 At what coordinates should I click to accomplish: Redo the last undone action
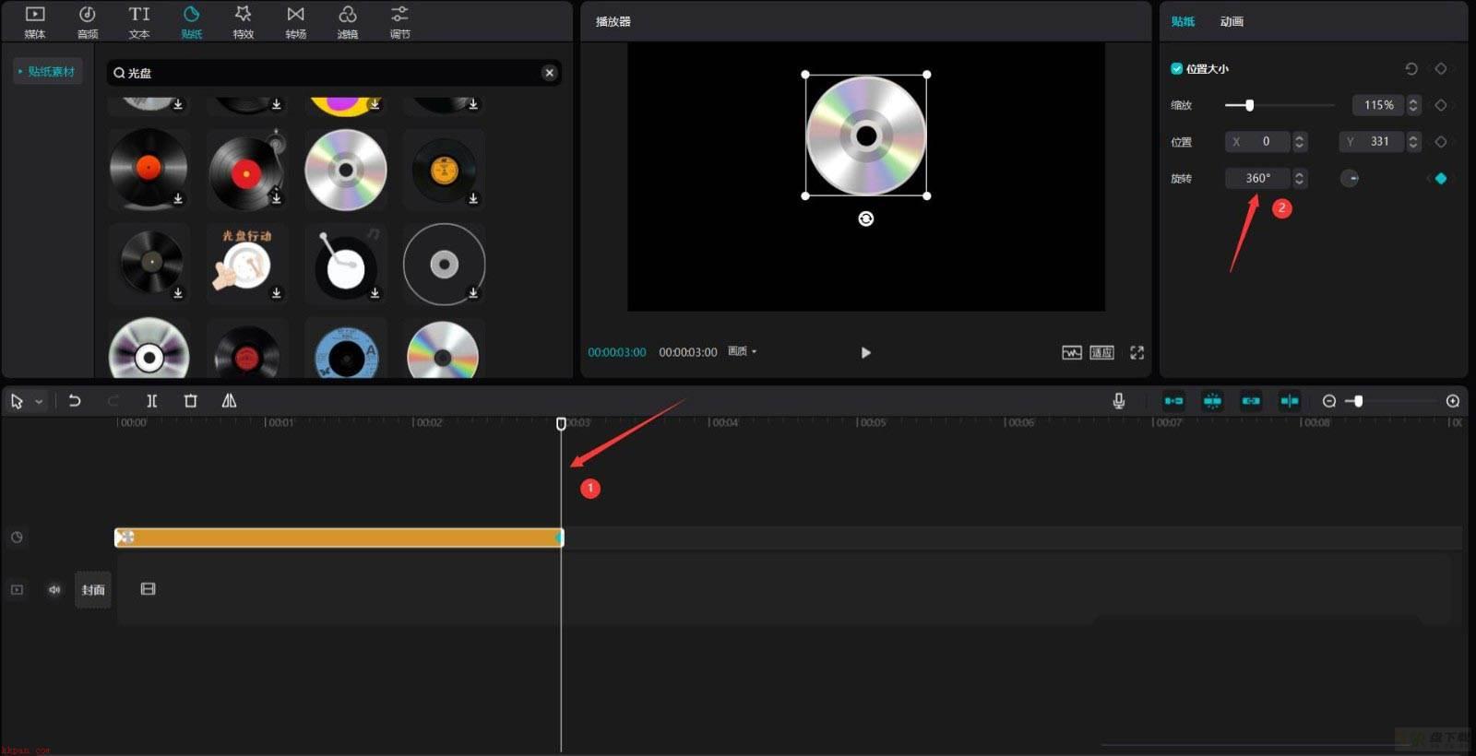click(113, 401)
